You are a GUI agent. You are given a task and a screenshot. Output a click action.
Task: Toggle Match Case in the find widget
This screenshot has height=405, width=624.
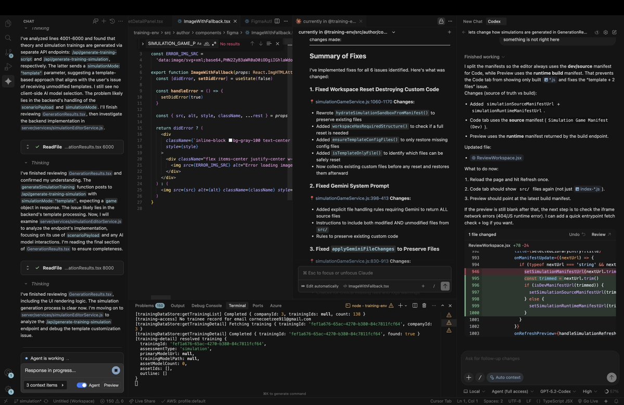tap(199, 43)
